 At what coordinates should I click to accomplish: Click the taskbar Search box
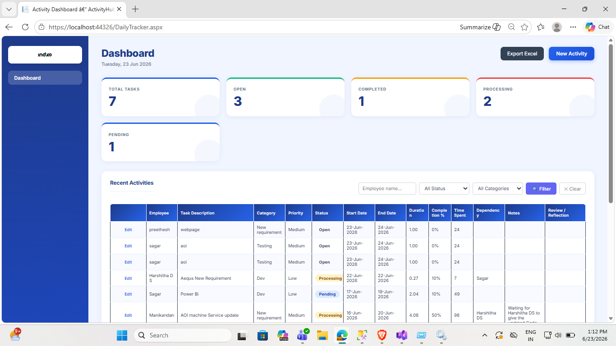[183, 335]
